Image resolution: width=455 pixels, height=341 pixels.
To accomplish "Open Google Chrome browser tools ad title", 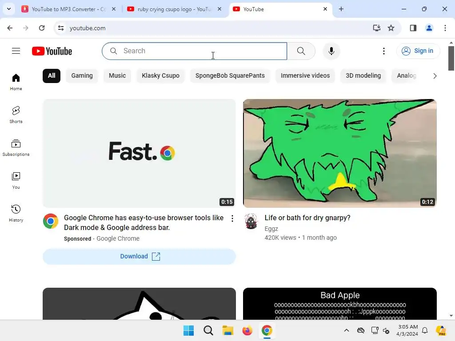I will point(144,223).
